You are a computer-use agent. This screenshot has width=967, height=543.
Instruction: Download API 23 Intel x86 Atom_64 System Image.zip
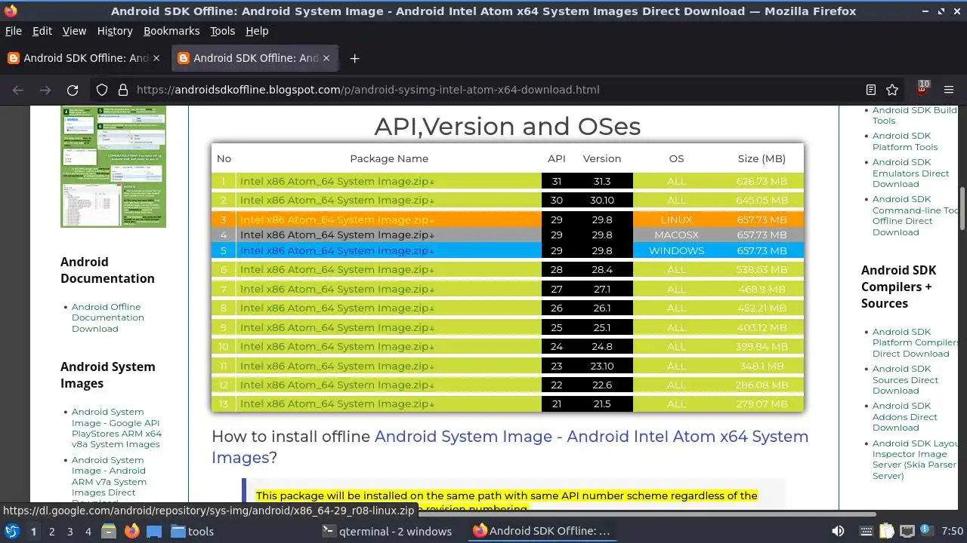coord(337,366)
